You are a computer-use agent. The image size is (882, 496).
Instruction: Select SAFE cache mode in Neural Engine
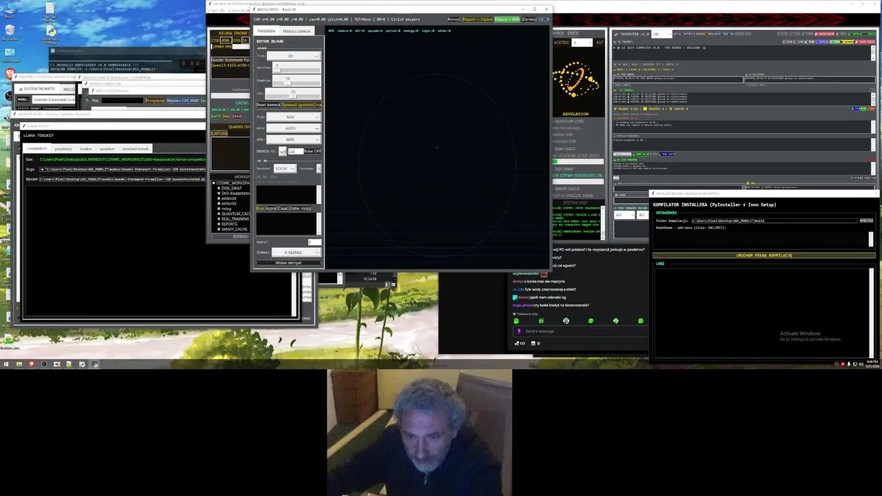click(x=215, y=116)
